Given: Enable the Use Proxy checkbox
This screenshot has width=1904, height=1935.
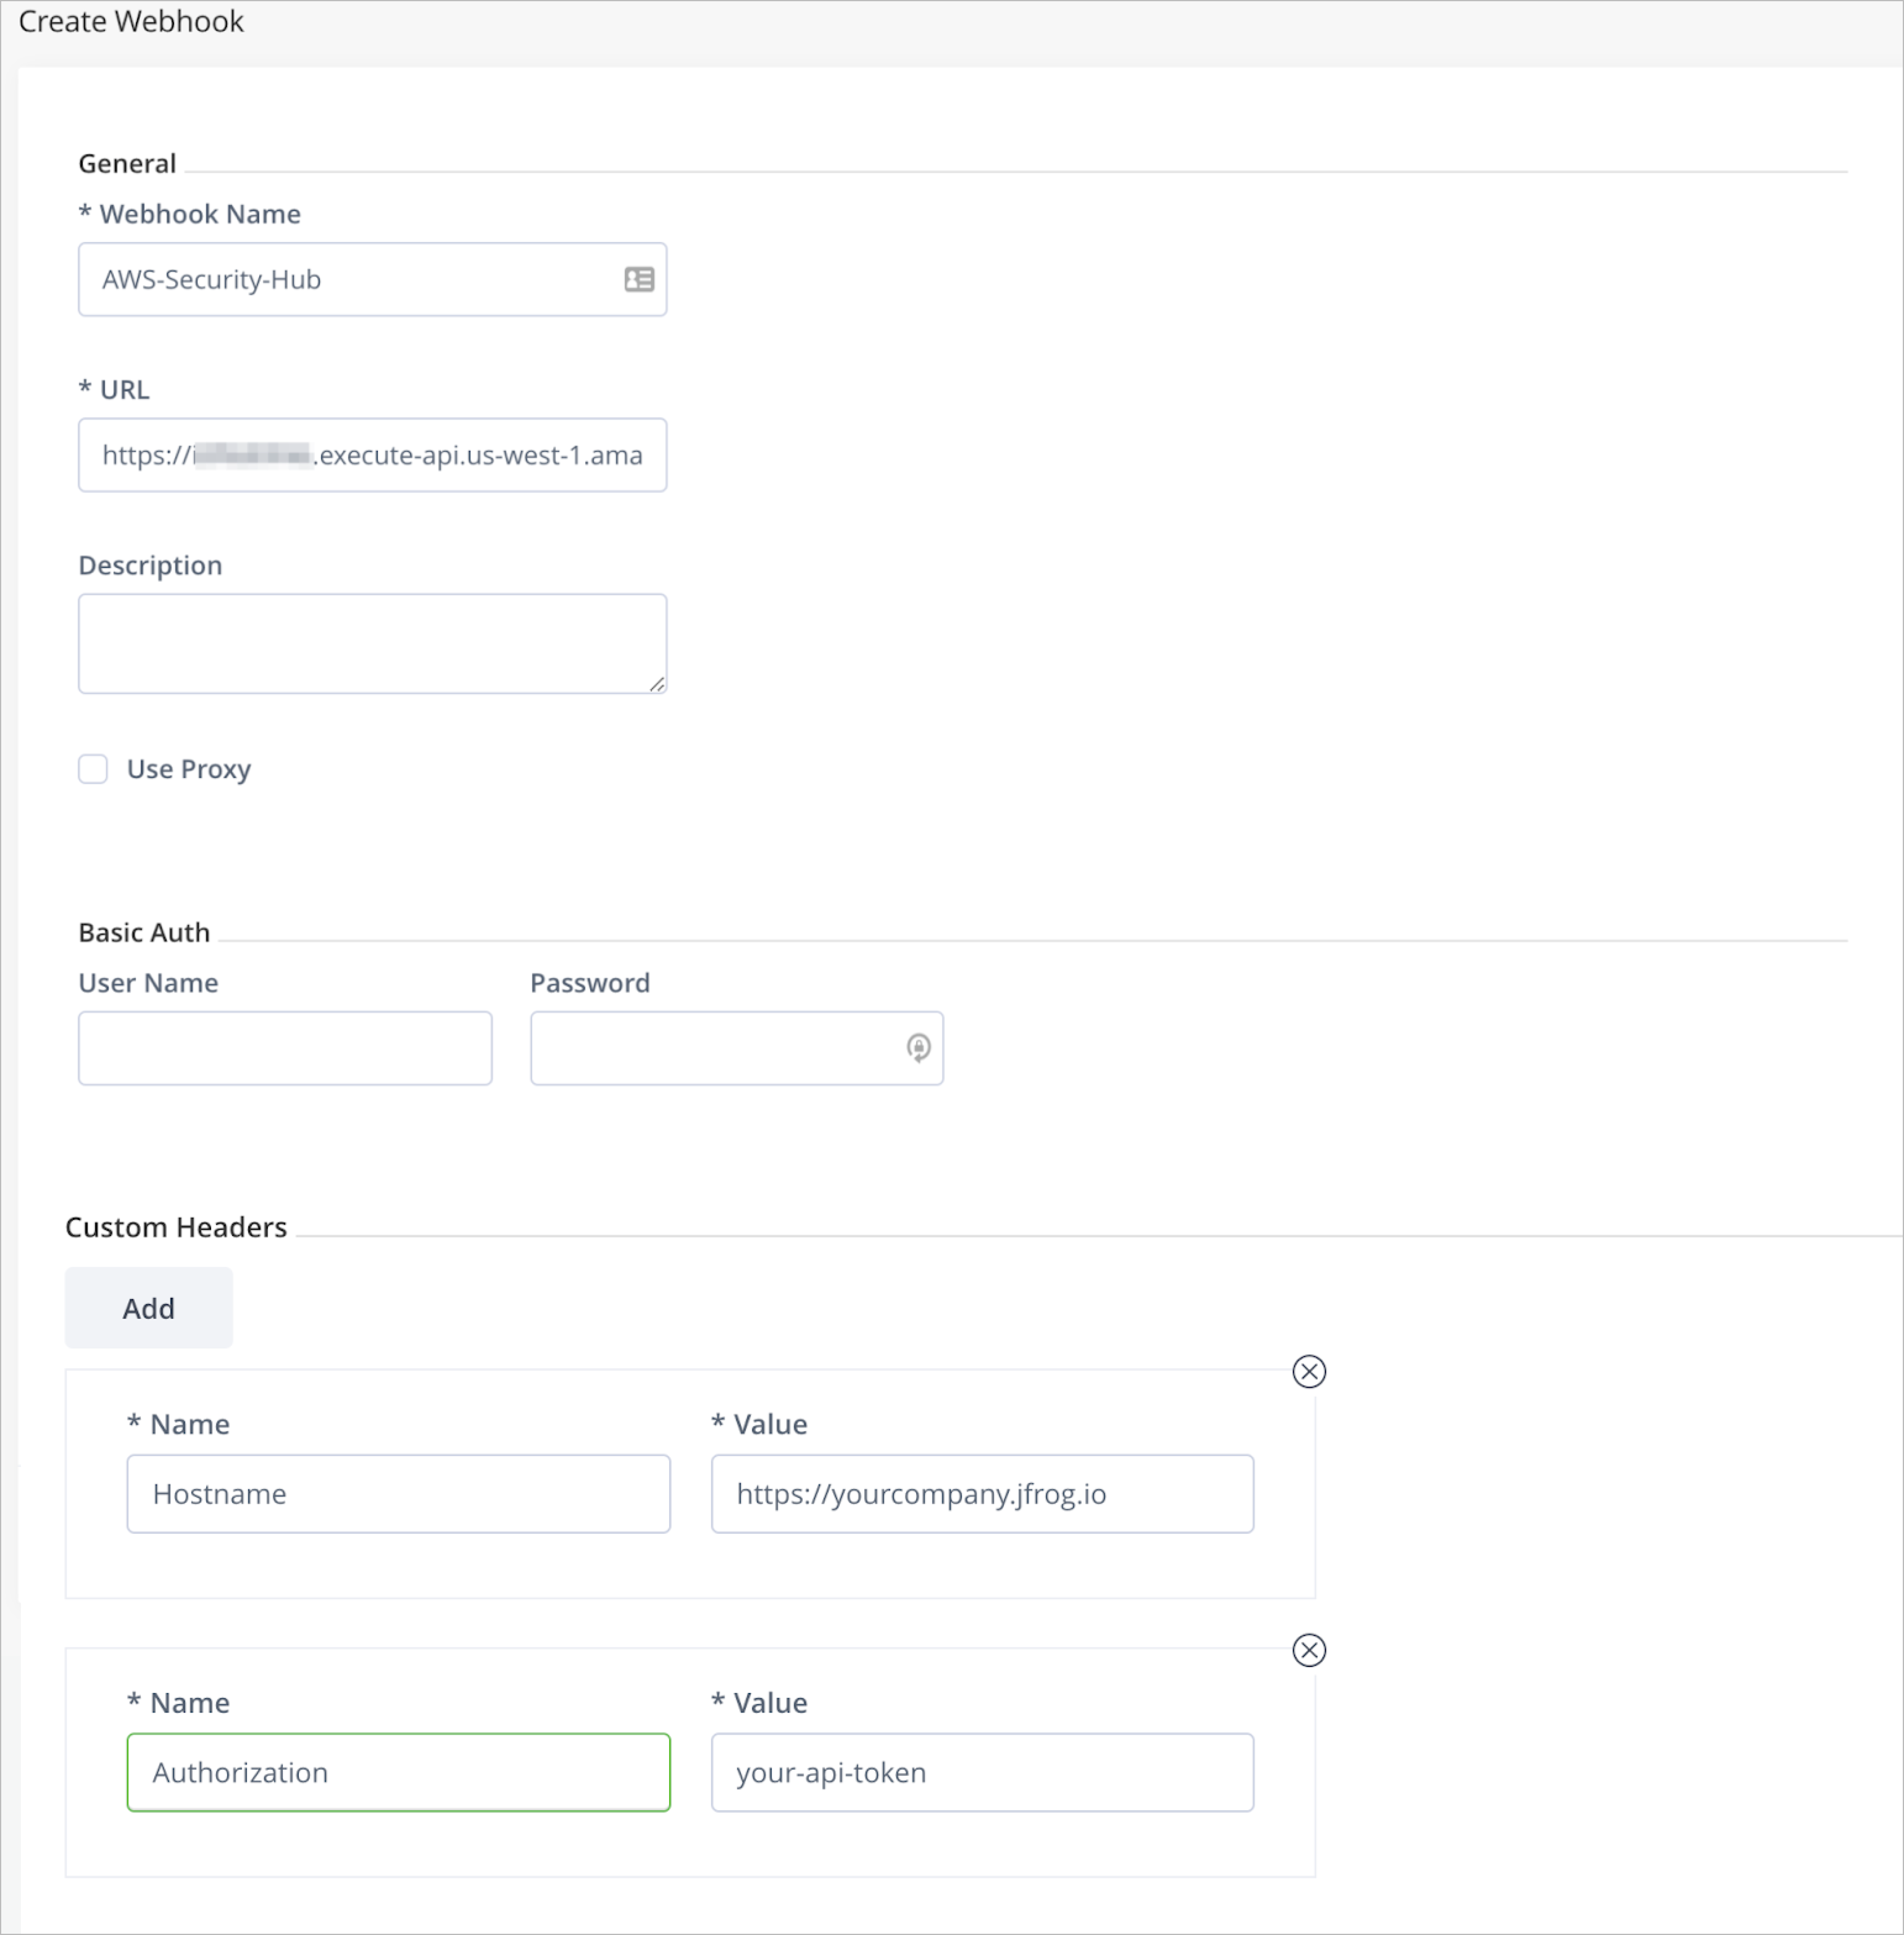Looking at the screenshot, I should coord(93,769).
